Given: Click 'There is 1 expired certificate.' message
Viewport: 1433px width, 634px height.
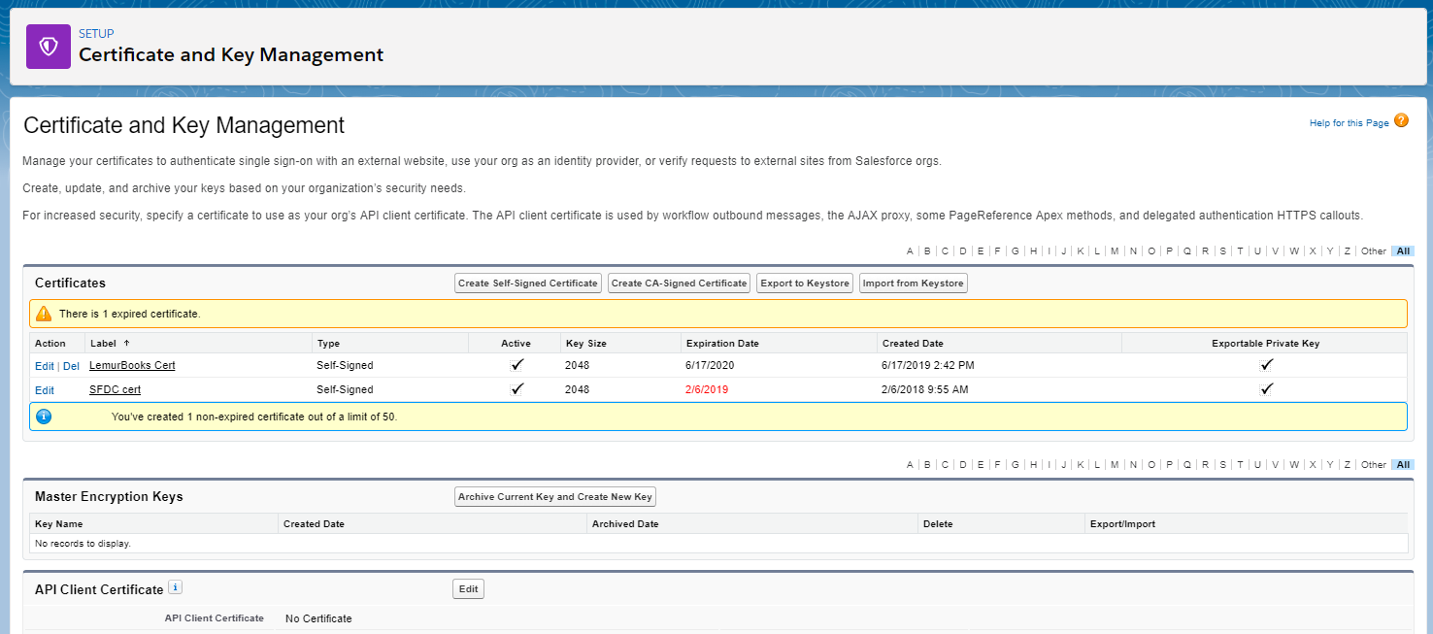Looking at the screenshot, I should [130, 314].
